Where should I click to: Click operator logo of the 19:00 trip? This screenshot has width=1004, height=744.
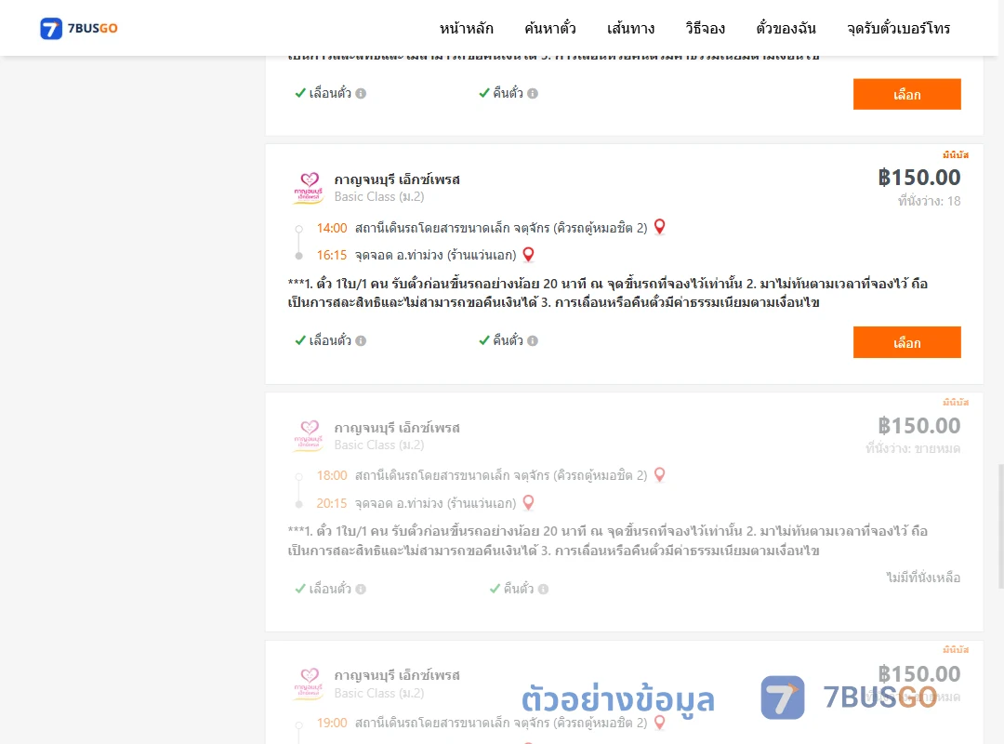click(x=309, y=684)
